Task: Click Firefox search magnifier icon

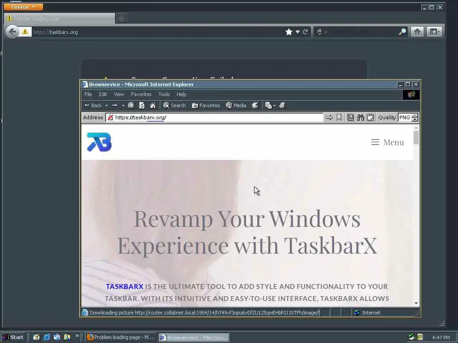Action: [x=402, y=32]
